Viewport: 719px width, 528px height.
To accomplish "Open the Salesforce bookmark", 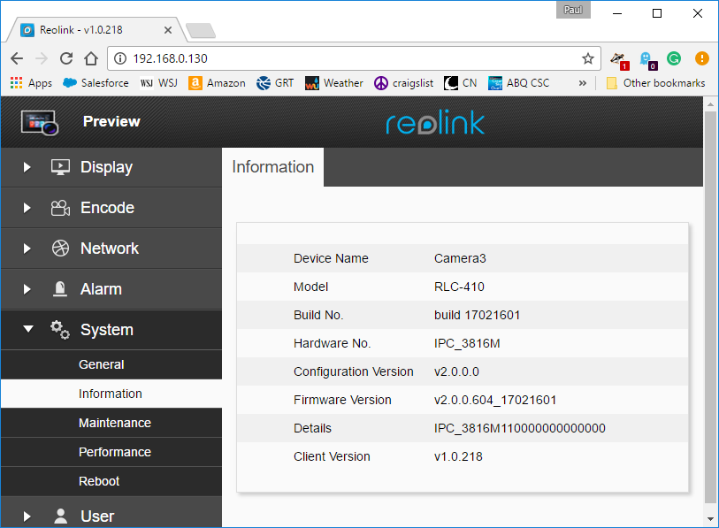I will (96, 83).
